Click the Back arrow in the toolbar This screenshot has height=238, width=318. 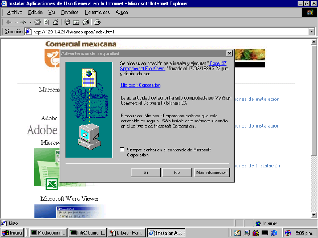pyautogui.click(x=9, y=22)
